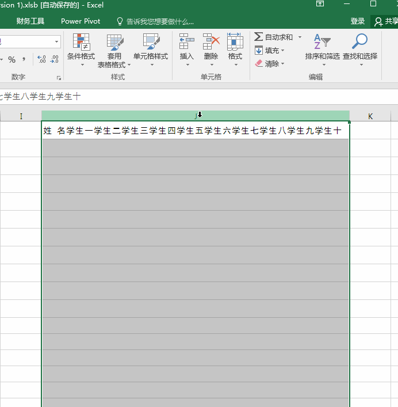Open the Conditional Formatting (条件格式) menu

point(81,50)
